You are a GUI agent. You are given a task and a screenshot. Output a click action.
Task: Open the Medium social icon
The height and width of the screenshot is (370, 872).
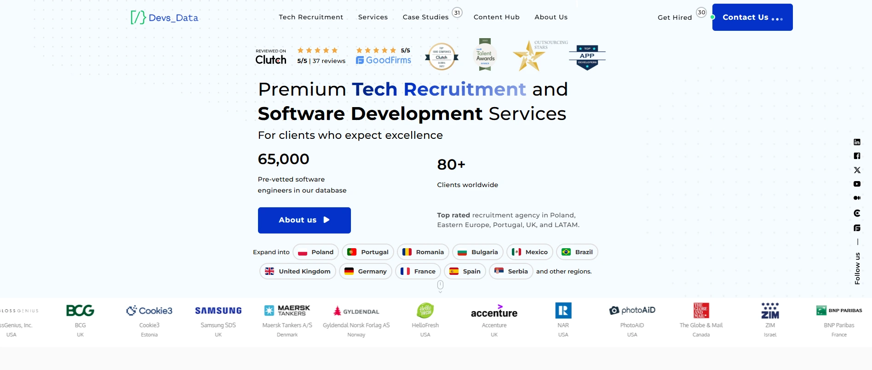tap(857, 198)
